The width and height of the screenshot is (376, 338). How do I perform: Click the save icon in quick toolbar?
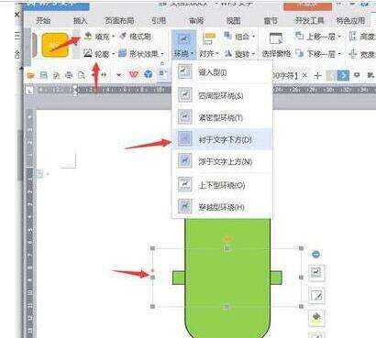(44, 75)
